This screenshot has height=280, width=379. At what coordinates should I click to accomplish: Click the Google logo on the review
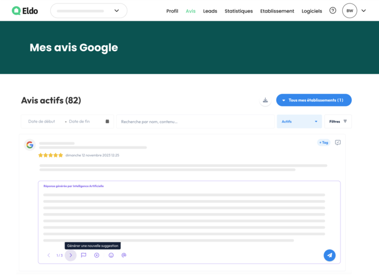30,145
